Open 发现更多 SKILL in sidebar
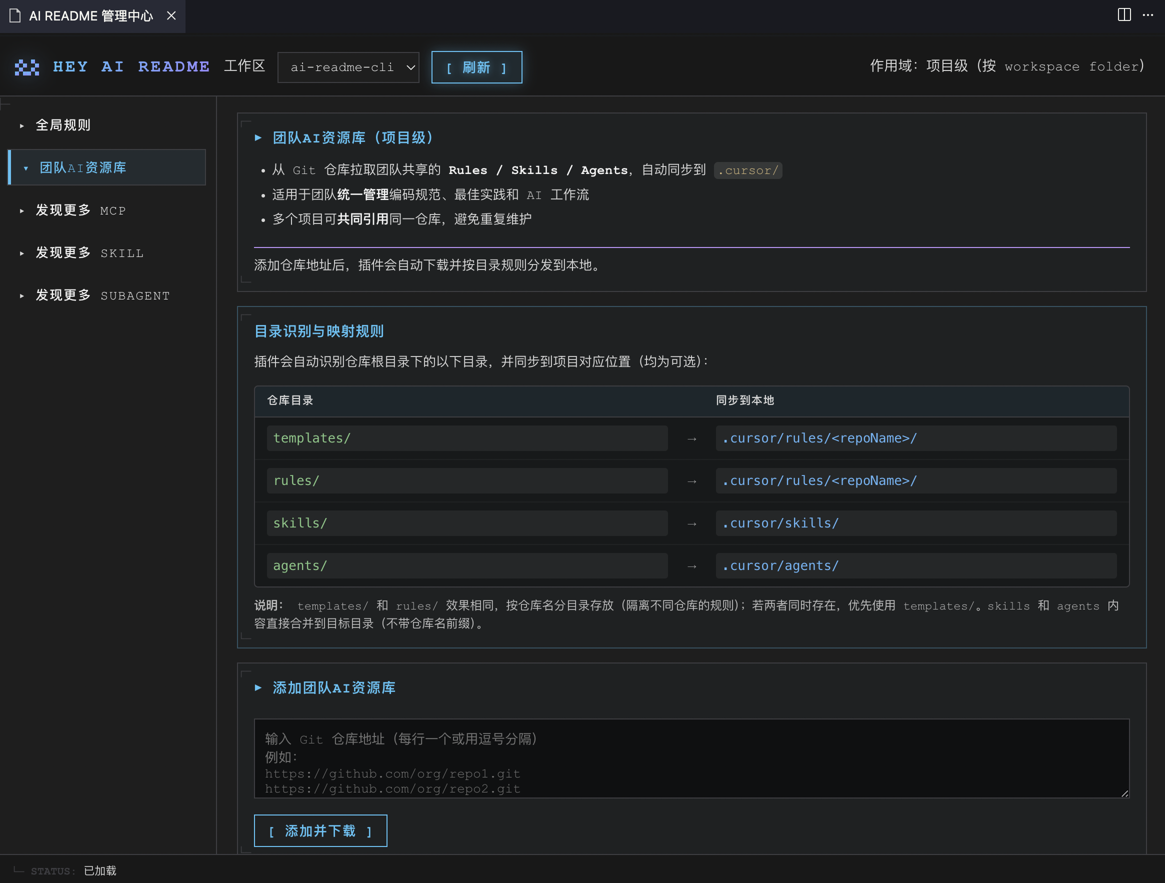This screenshot has height=883, width=1165. [107, 253]
